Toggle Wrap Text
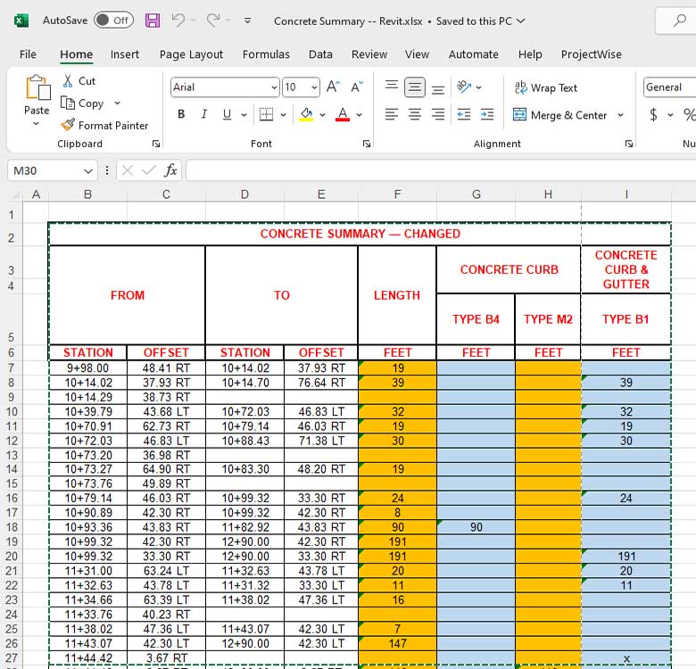The image size is (696, 669). point(545,87)
